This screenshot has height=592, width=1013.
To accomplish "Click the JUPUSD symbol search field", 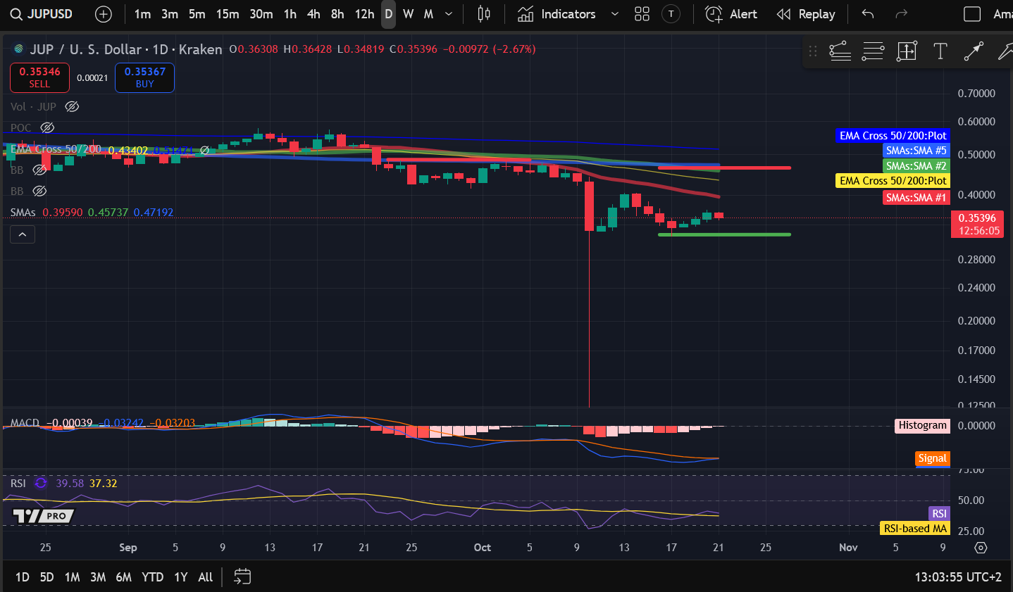I will click(x=42, y=14).
